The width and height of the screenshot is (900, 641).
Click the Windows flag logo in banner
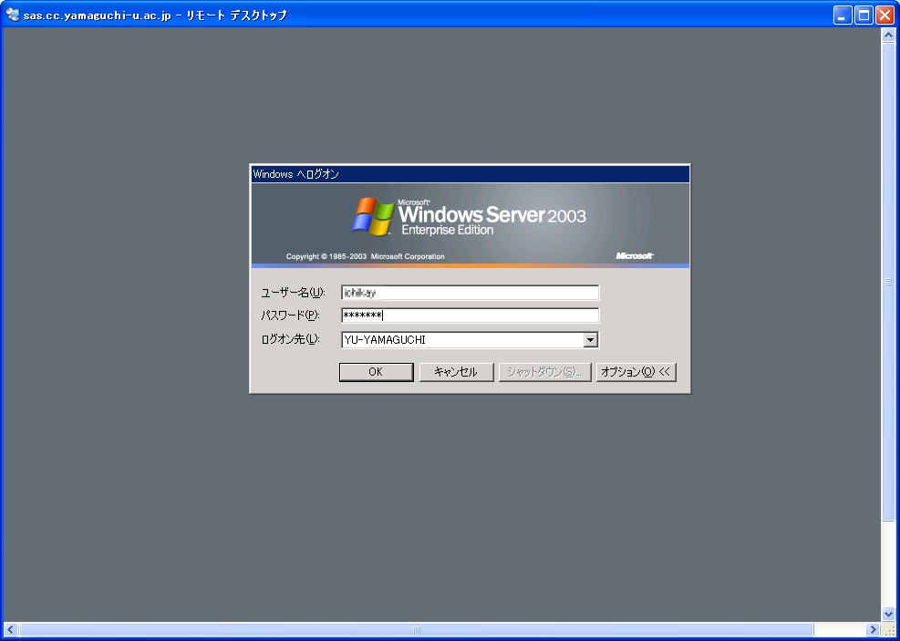[x=373, y=216]
